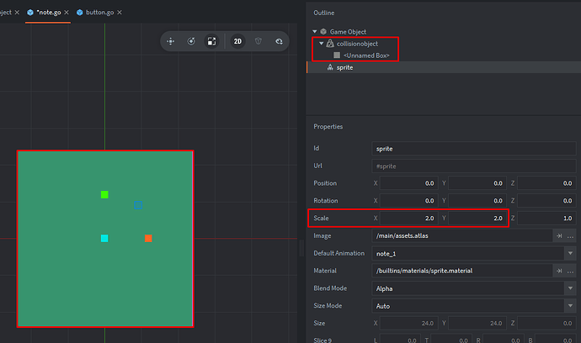581x343 pixels.
Task: Click the visibility filters eye icon
Action: click(279, 40)
